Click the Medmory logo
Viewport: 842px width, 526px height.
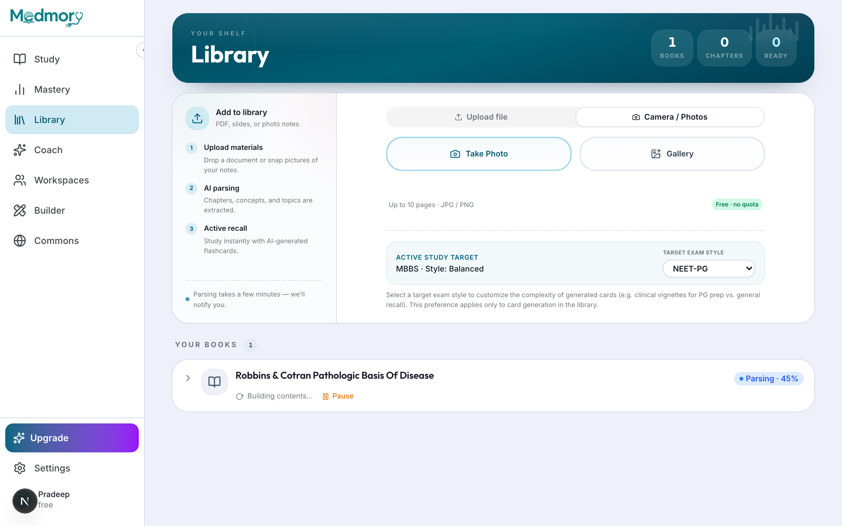[x=47, y=17]
